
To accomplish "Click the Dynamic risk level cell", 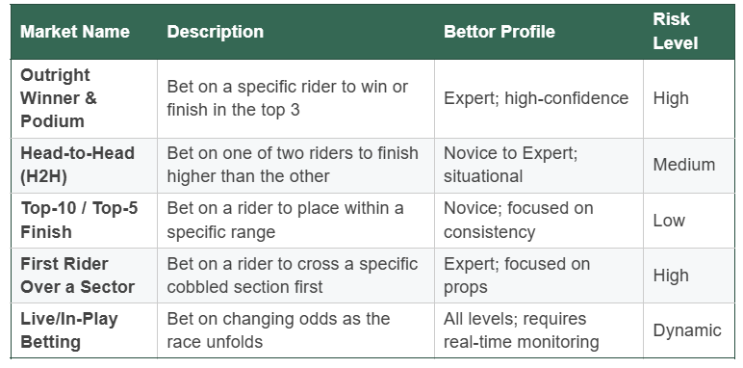I will (x=689, y=330).
